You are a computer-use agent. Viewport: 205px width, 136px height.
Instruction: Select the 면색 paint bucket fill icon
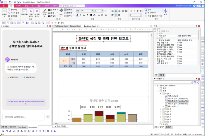(61, 10)
